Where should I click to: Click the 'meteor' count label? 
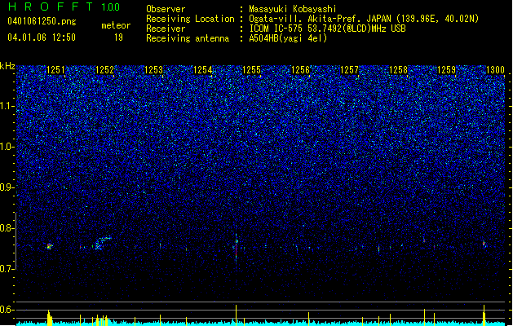116,25
